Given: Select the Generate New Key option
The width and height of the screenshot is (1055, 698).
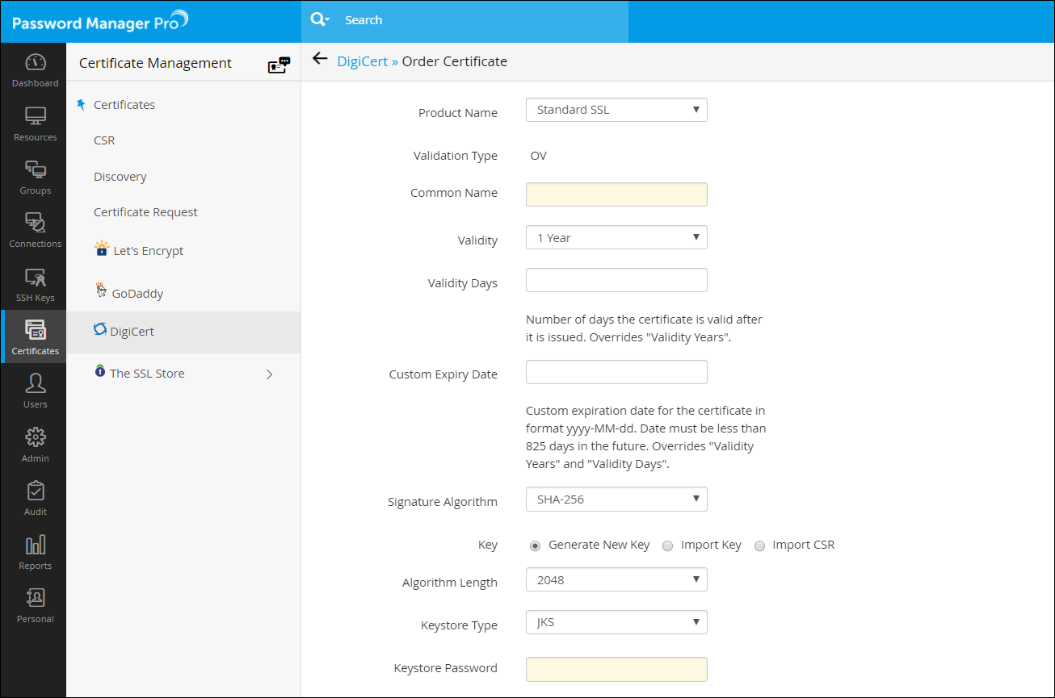Looking at the screenshot, I should coord(535,545).
